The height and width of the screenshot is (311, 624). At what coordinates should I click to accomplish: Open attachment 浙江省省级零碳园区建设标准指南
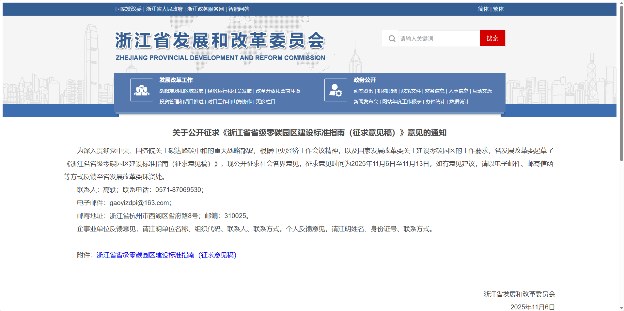pyautogui.click(x=166, y=255)
